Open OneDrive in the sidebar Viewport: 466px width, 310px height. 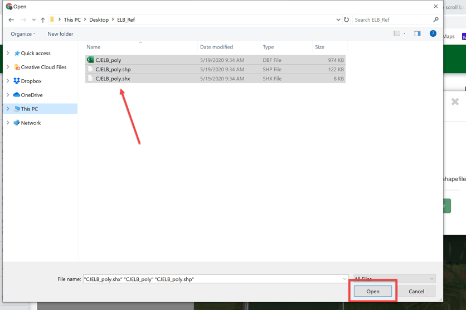[28, 95]
